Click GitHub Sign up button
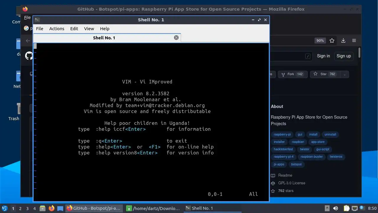 pyautogui.click(x=344, y=56)
